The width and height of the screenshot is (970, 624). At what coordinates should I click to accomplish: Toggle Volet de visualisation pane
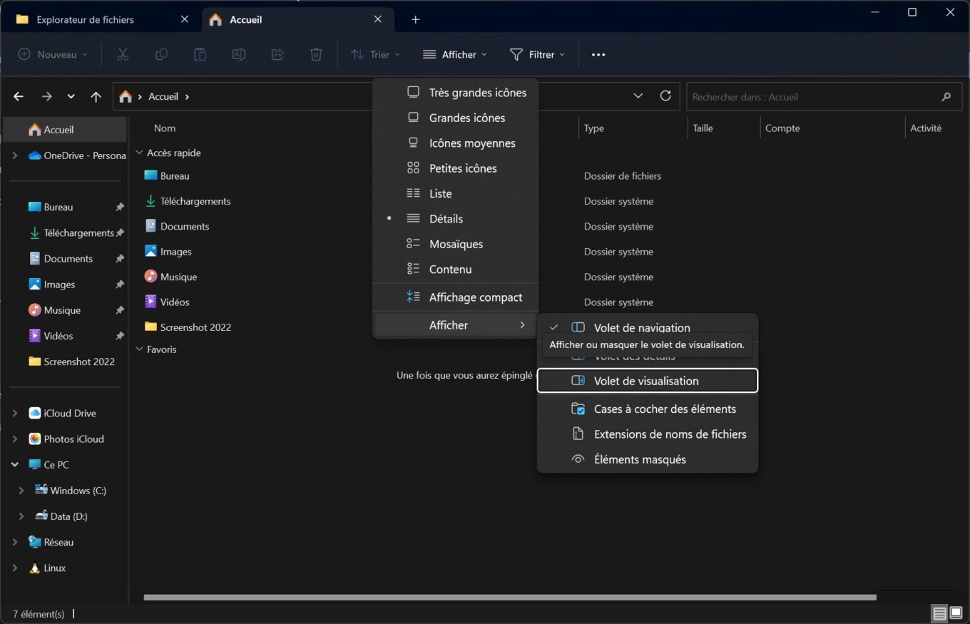click(647, 381)
